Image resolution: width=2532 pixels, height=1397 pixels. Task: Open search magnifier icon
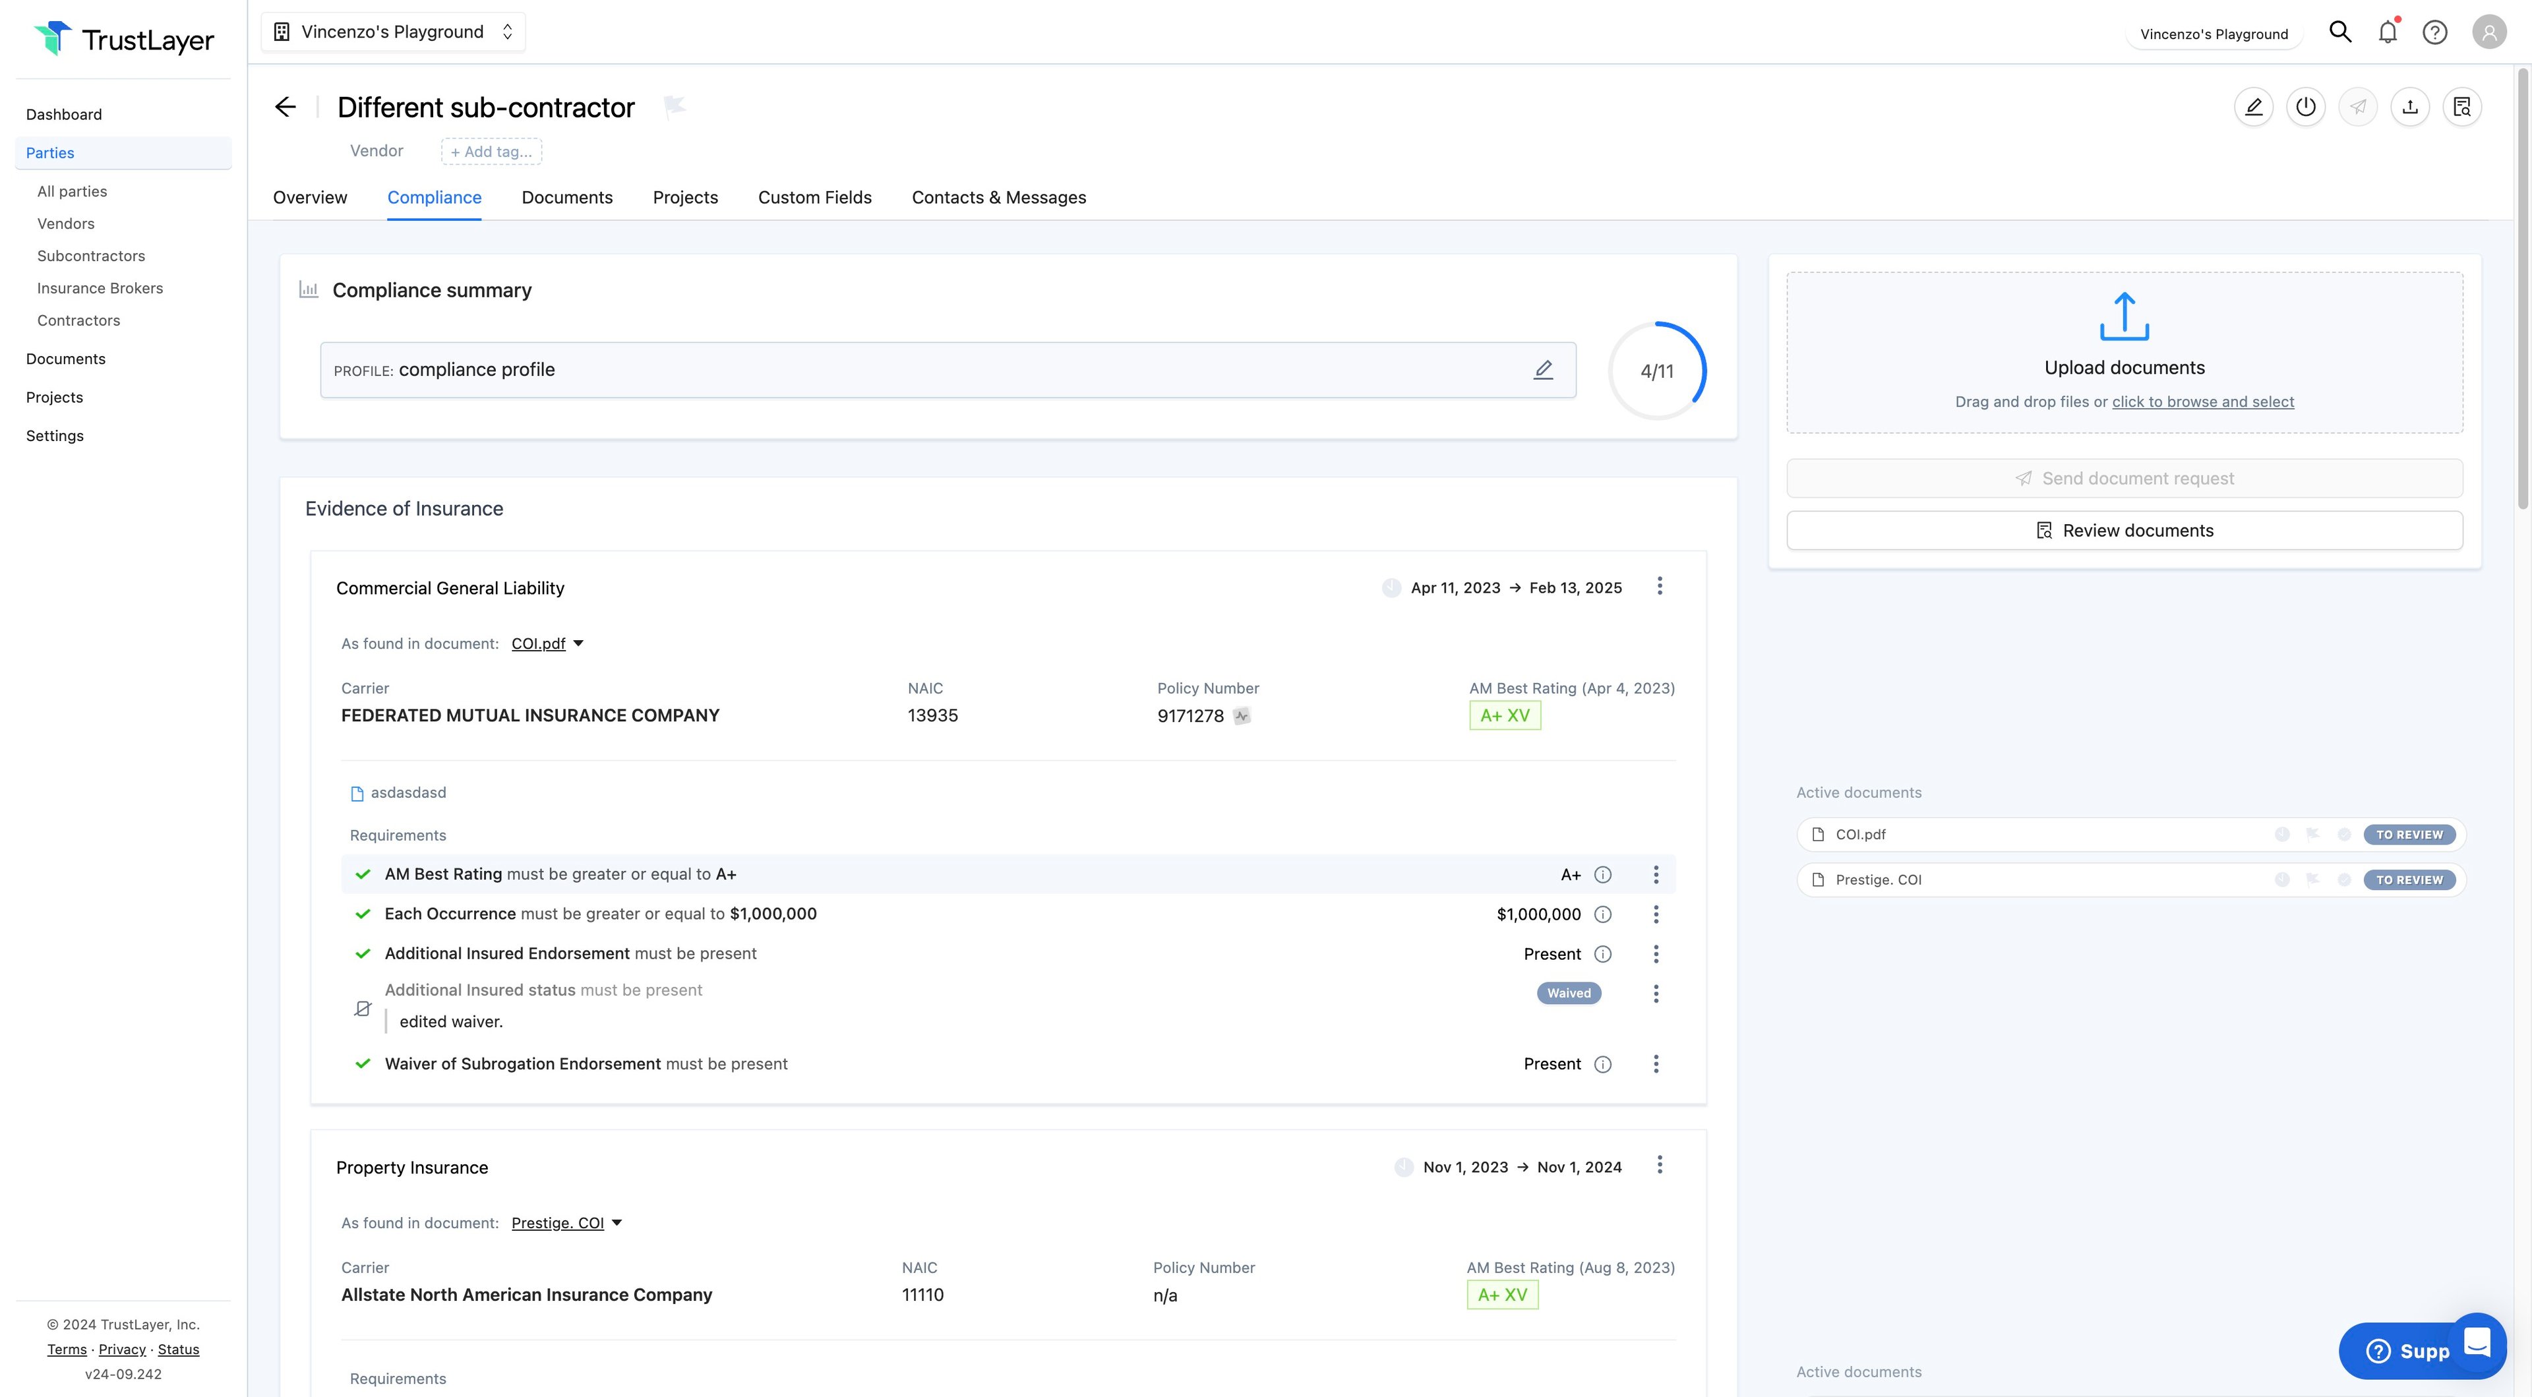pyautogui.click(x=2340, y=32)
